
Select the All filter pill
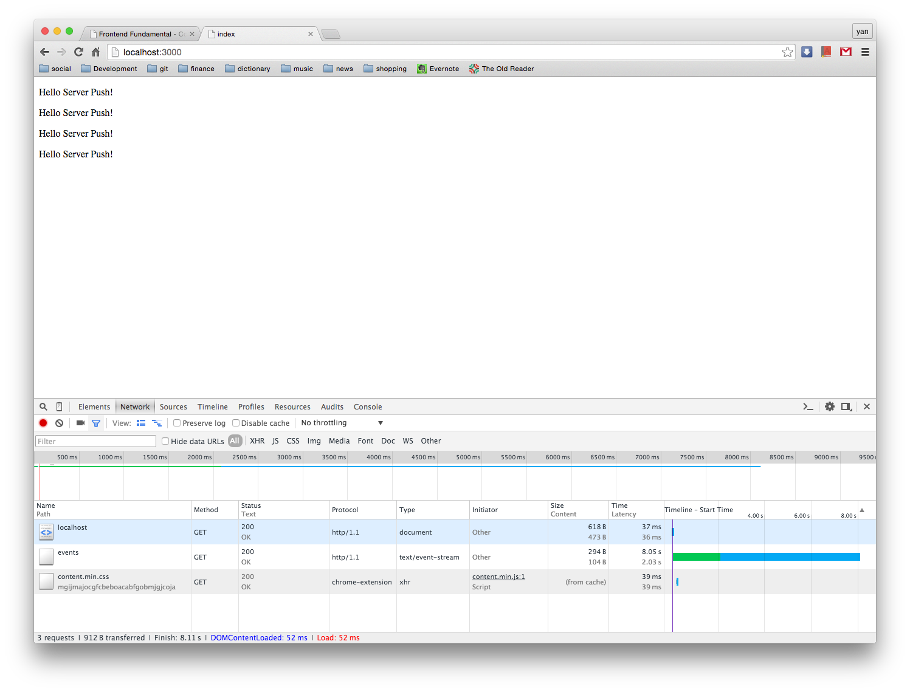[x=235, y=441]
